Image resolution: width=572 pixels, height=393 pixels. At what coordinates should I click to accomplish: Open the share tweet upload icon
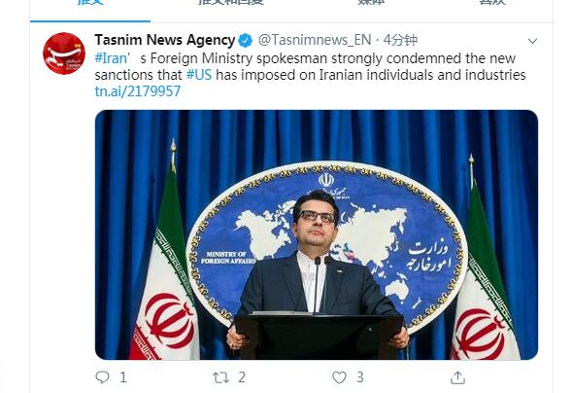[x=457, y=377]
